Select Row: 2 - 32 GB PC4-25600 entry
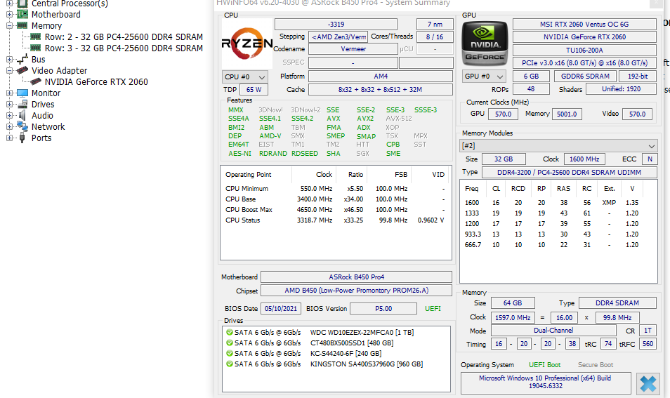Image resolution: width=670 pixels, height=398 pixels. point(124,37)
